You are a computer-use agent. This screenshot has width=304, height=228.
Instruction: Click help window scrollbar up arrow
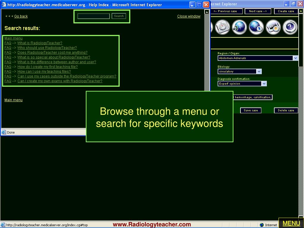point(207,12)
